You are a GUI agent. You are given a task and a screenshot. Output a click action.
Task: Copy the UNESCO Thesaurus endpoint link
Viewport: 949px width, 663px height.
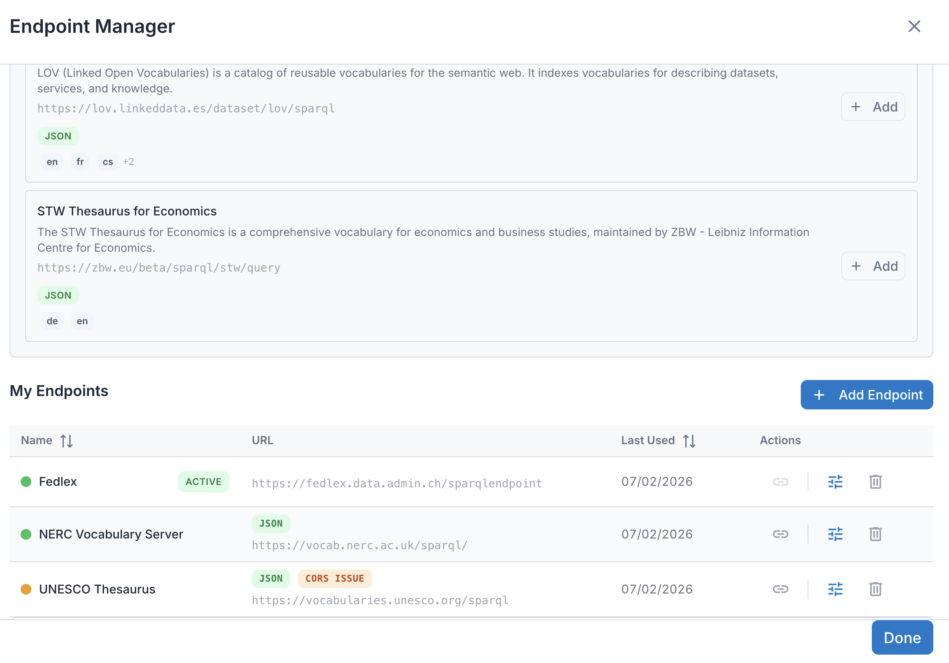[x=781, y=589]
